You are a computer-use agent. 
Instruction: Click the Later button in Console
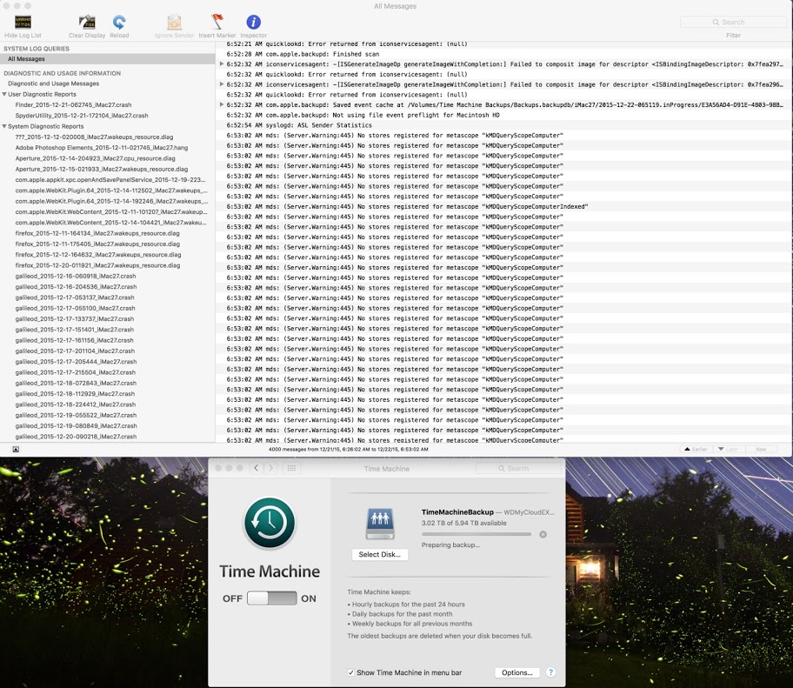click(729, 449)
